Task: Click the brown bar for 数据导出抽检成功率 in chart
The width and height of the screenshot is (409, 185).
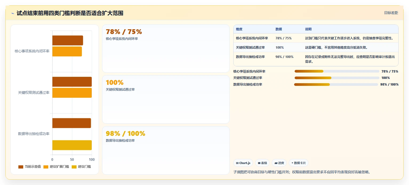Action: [71, 123]
